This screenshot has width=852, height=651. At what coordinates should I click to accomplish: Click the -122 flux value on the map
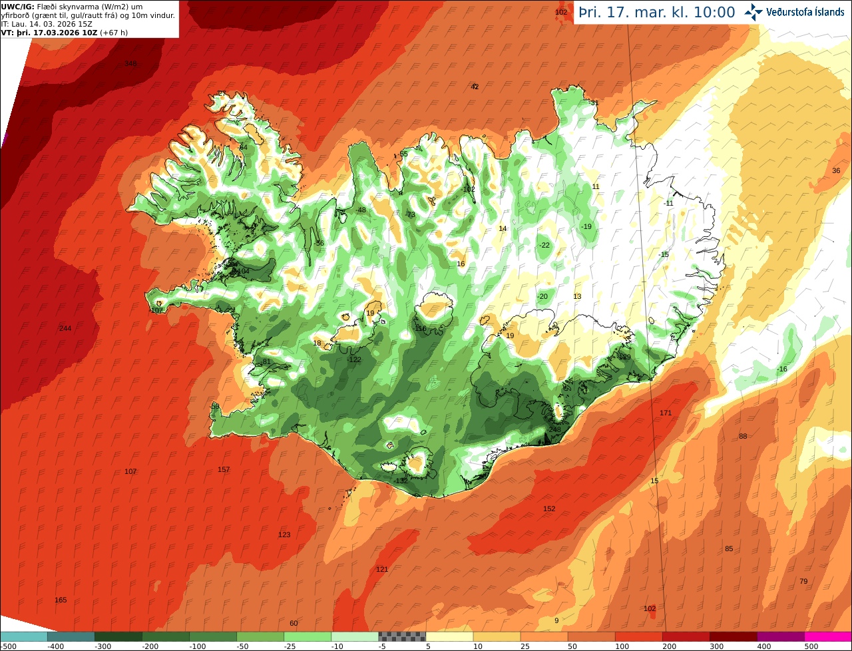point(354,359)
